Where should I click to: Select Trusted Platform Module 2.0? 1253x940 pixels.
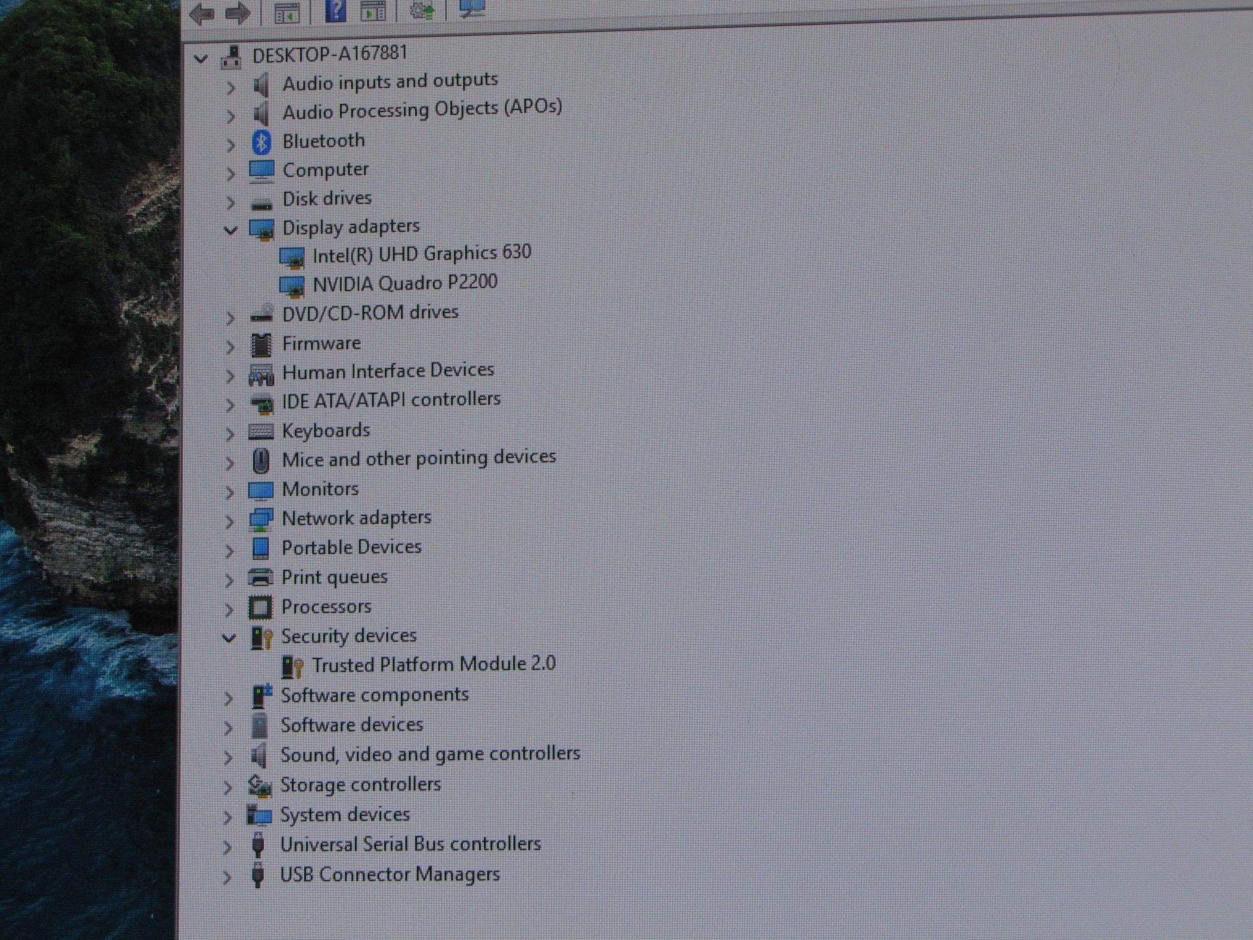coord(434,664)
